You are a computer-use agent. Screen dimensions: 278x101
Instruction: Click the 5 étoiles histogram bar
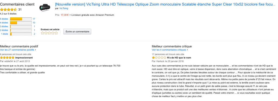tap(21, 19)
